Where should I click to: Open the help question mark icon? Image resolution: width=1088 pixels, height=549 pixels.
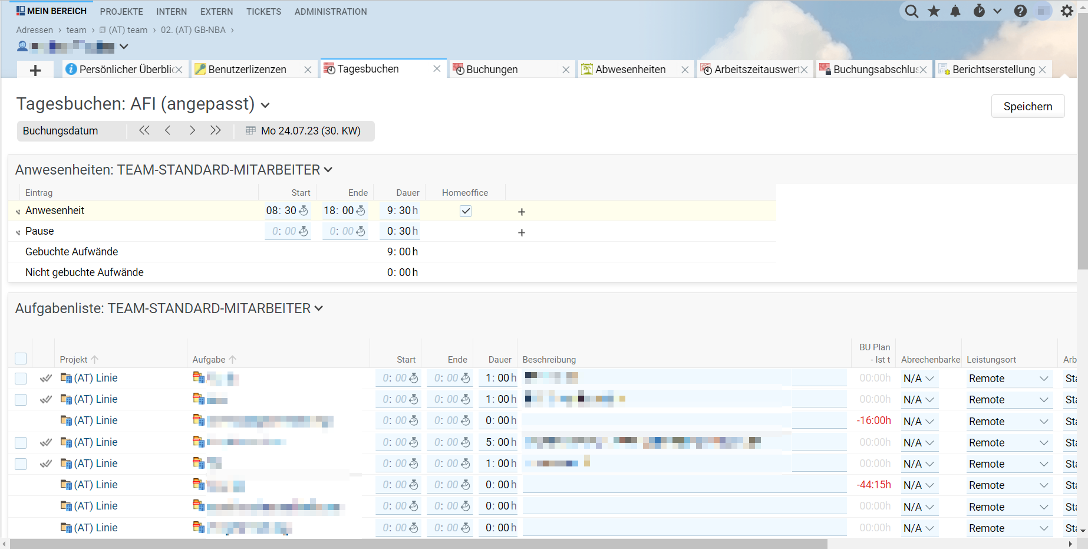pos(1020,11)
